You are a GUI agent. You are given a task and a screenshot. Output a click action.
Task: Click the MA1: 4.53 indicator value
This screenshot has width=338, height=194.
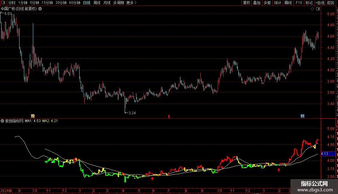[x=33, y=121]
